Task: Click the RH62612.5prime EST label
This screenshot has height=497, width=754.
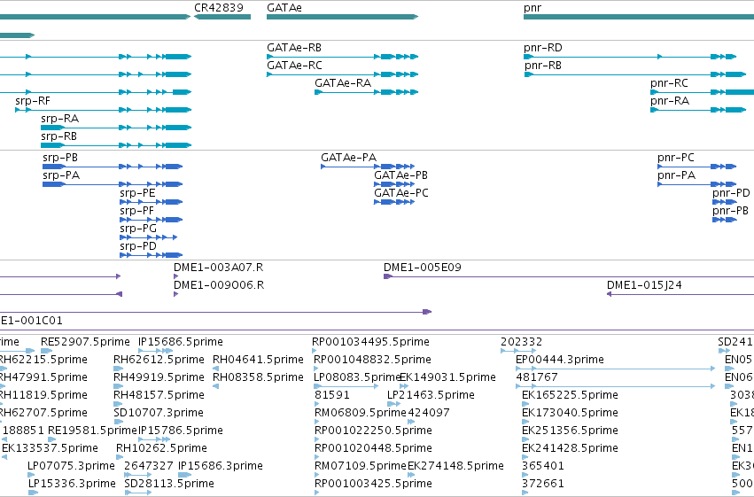Action: coord(159,360)
